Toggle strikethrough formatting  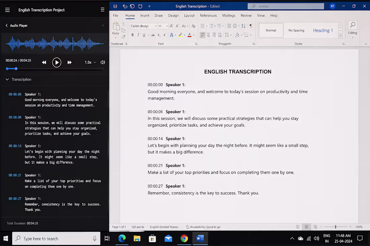click(153, 35)
